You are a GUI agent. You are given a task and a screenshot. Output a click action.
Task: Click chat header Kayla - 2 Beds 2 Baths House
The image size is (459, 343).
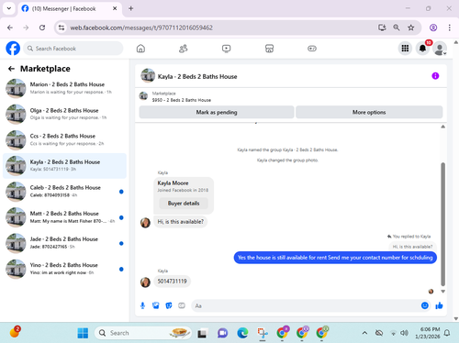[x=197, y=76]
